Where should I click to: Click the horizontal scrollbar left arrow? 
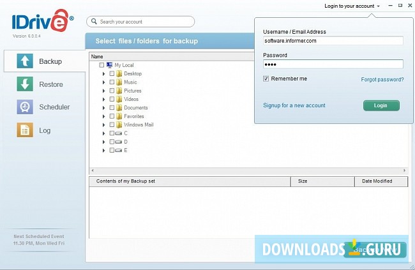coord(93,170)
